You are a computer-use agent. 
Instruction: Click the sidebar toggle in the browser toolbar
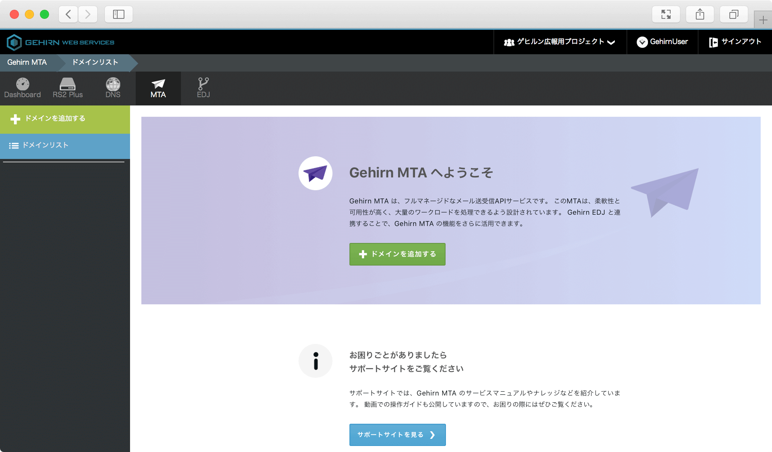(118, 14)
